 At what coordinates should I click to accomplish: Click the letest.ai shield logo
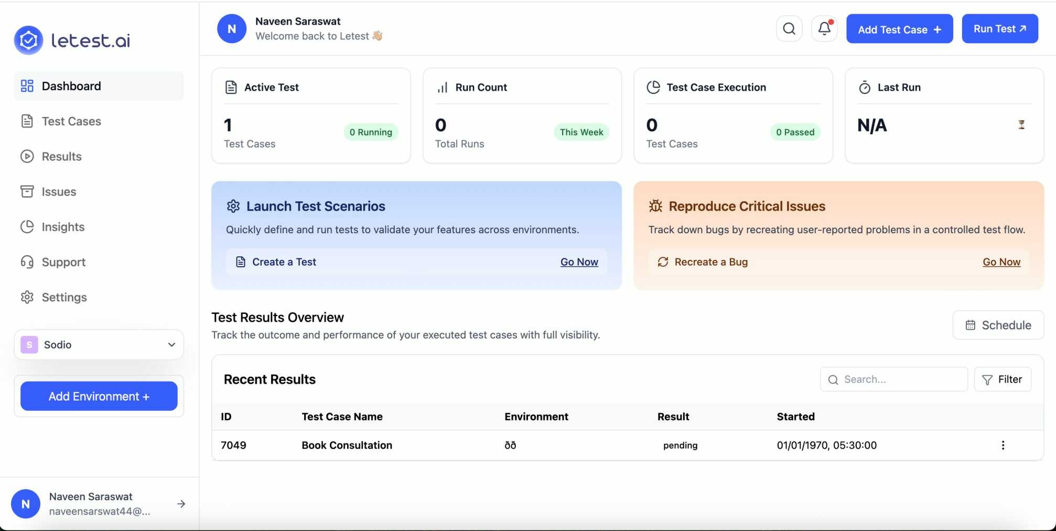point(28,40)
